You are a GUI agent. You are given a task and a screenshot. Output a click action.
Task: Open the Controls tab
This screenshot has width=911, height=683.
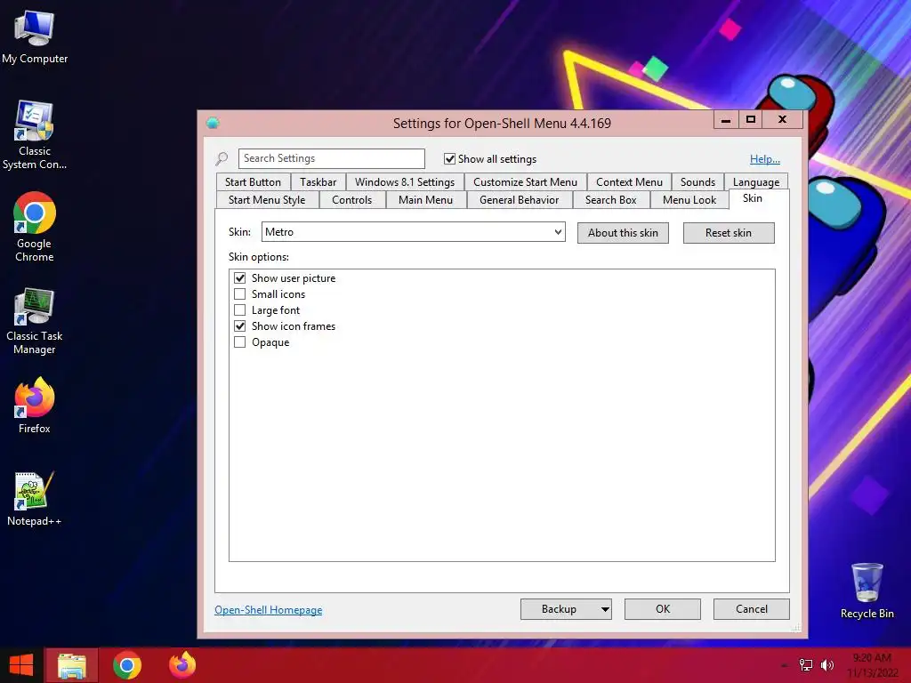click(x=351, y=200)
